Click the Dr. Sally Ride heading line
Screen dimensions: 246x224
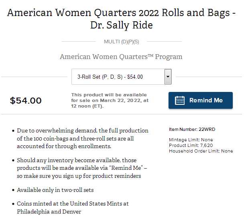click(121, 25)
